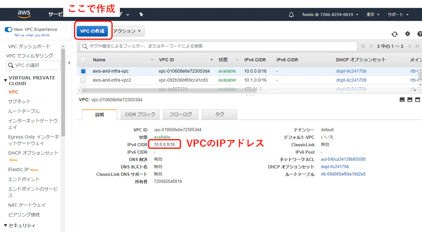Set details pane to full layout icon
This screenshot has width=422, height=232.
418,100
